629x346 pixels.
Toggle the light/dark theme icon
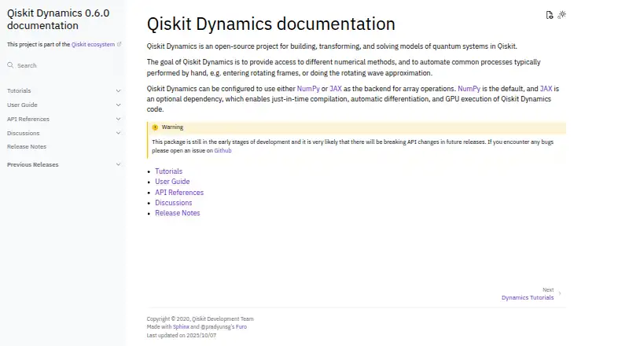coord(561,15)
